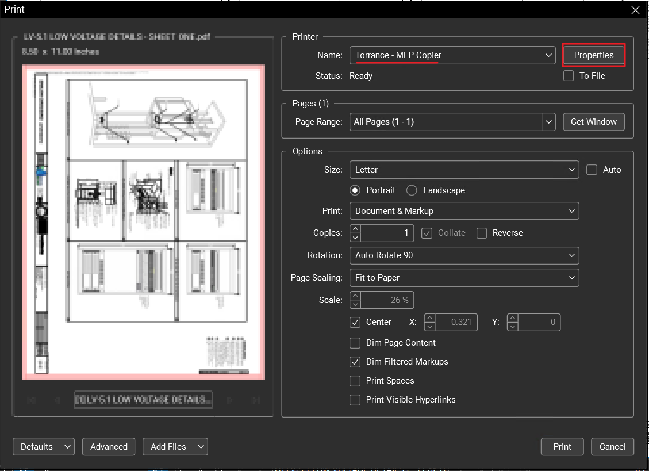Click the Advanced button
Image resolution: width=649 pixels, height=471 pixels.
point(109,447)
